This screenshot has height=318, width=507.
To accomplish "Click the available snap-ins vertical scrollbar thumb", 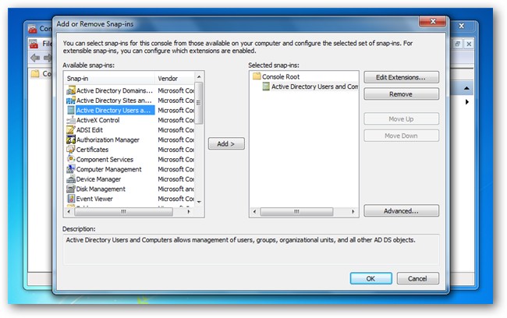I will point(199,103).
